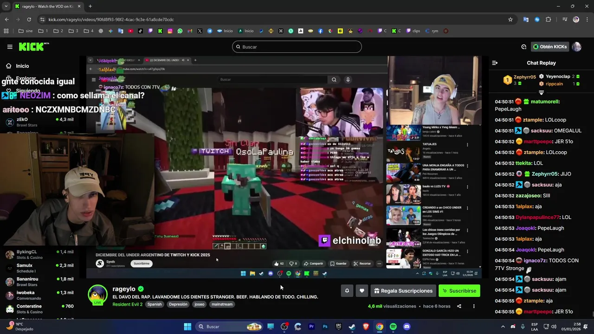
Task: Open the 'clips' bookmark
Action: [413, 31]
